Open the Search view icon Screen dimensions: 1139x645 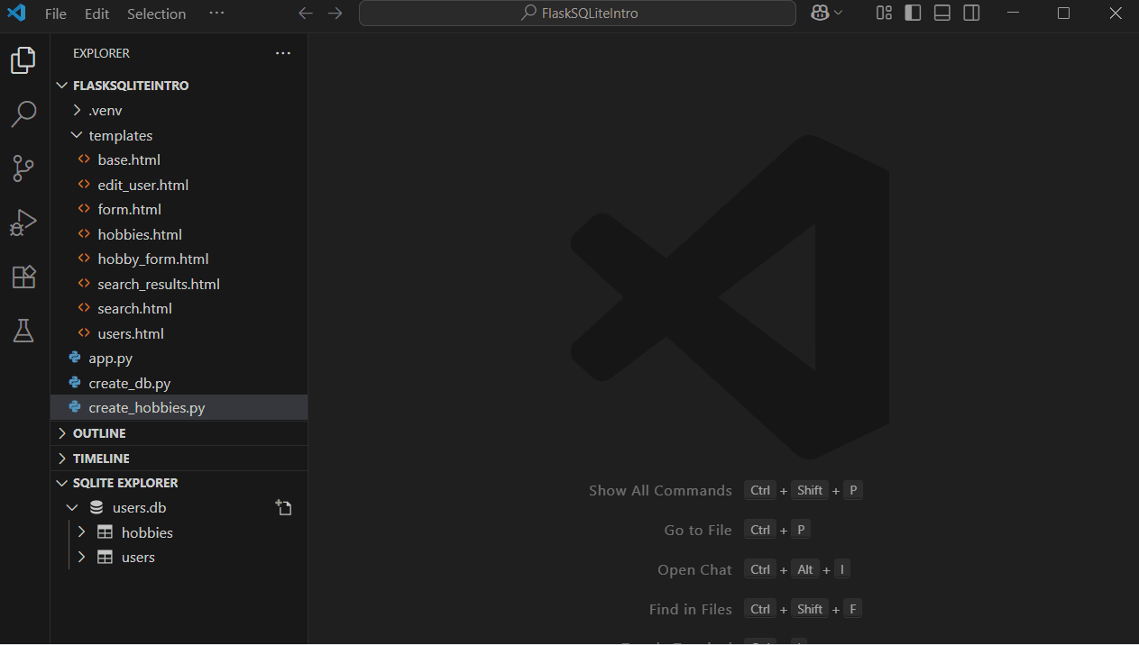coord(23,114)
